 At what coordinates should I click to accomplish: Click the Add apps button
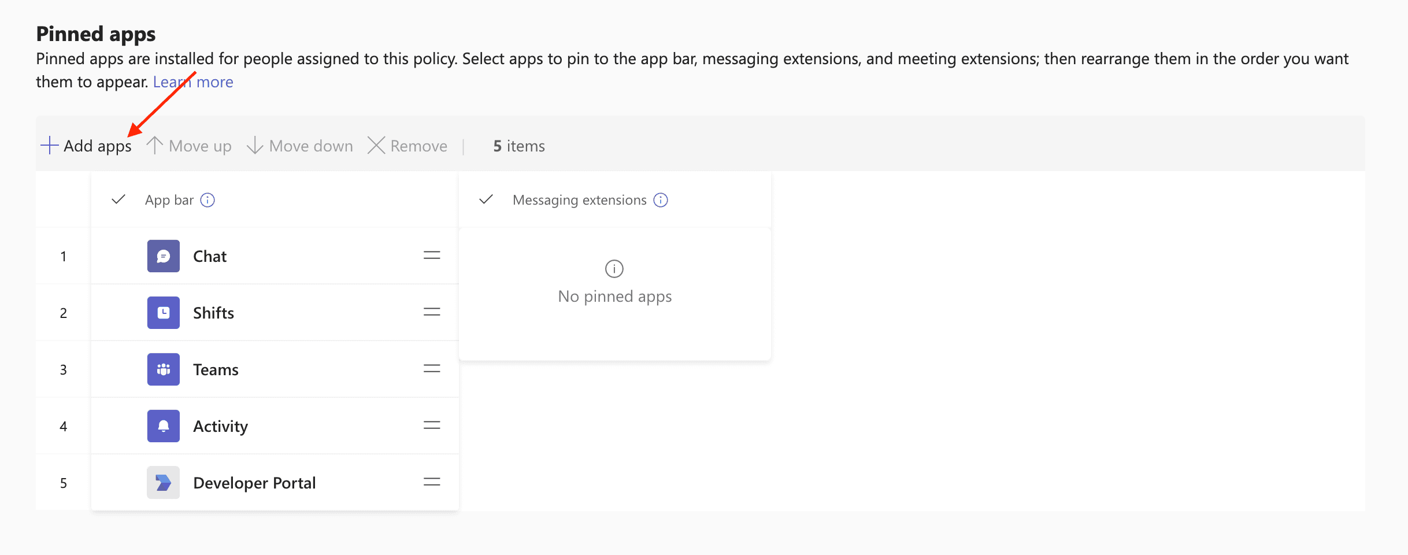86,146
